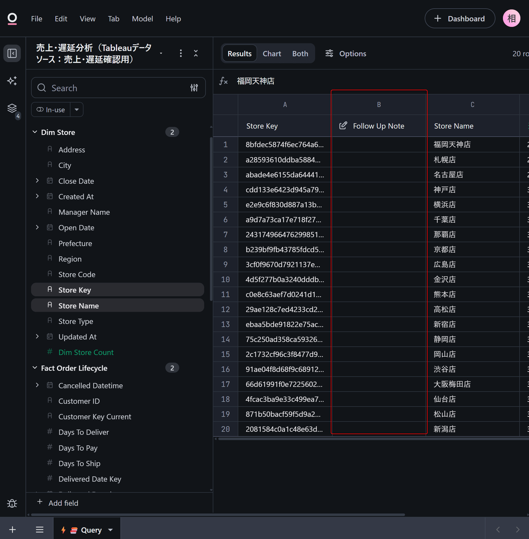Switch to Chart view
The width and height of the screenshot is (529, 539).
[x=272, y=53]
